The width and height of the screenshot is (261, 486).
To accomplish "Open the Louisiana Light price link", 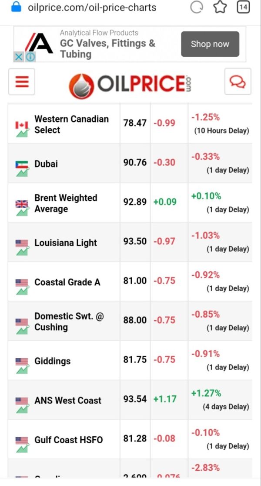I will 66,243.
